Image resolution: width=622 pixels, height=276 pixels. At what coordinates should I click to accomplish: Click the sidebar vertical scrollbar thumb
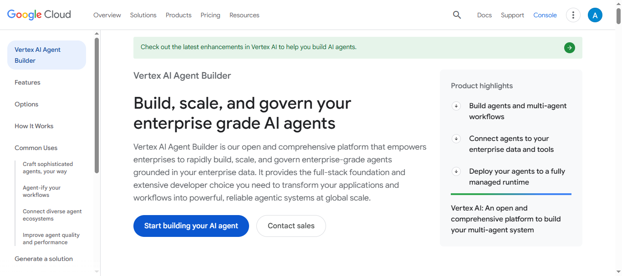97,105
